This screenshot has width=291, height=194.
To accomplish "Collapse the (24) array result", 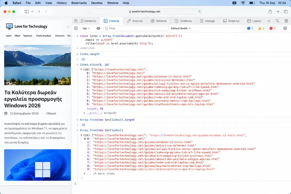I will [81, 135].
